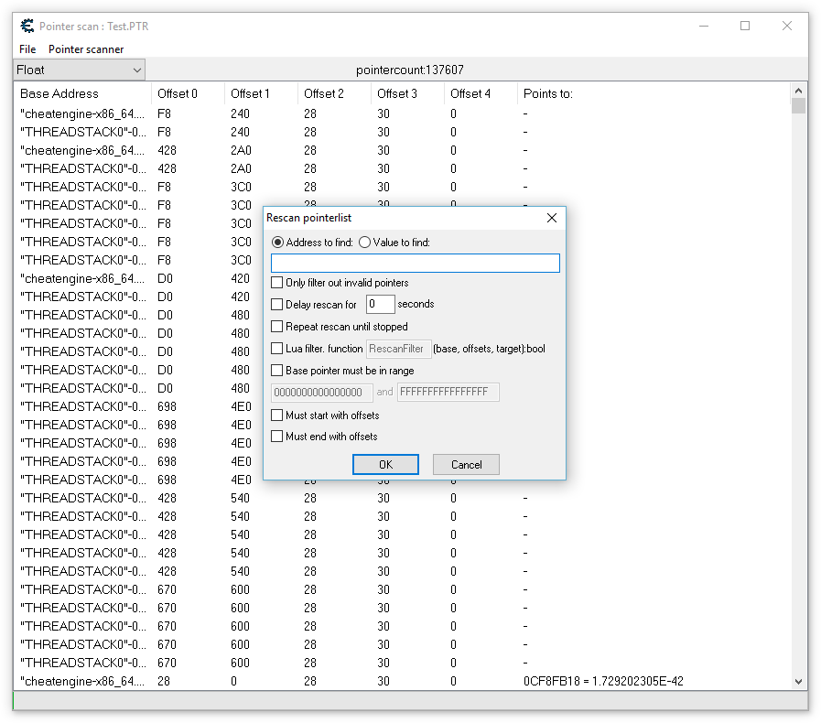
Task: Enable the Lua filter checkbox
Action: pyautogui.click(x=277, y=349)
